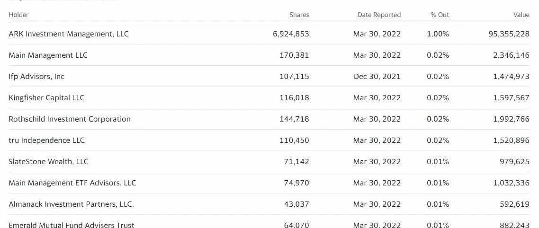Click the value 95,355,228
The height and width of the screenshot is (228, 539).
point(509,34)
